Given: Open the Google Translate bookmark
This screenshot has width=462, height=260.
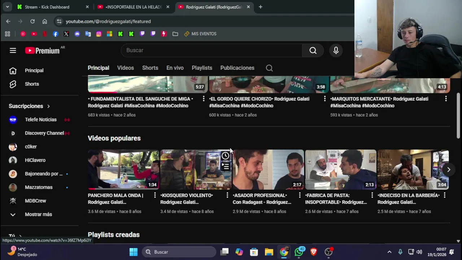Looking at the screenshot, I should 88,34.
